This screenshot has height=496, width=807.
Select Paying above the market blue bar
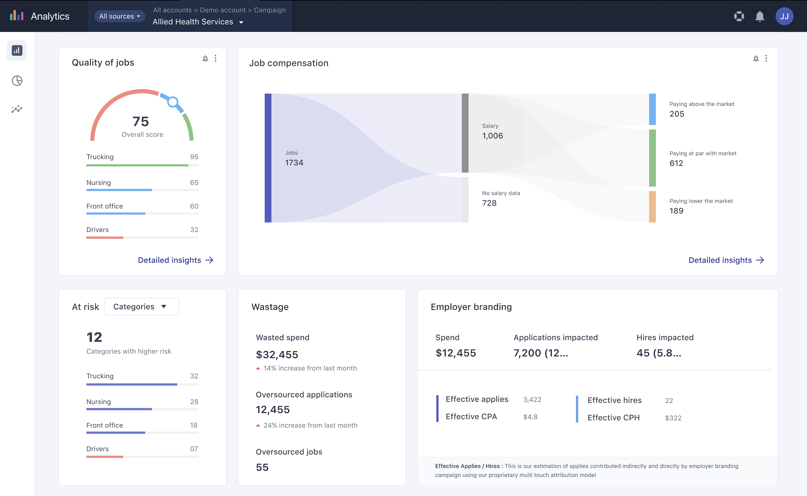click(652, 109)
